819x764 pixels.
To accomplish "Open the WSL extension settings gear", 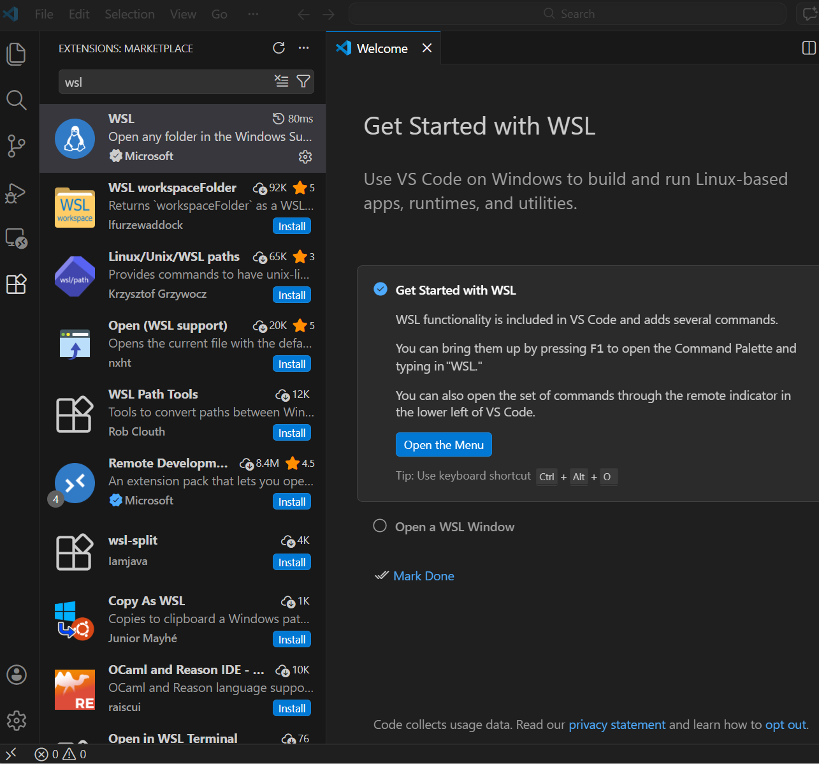I will (305, 156).
